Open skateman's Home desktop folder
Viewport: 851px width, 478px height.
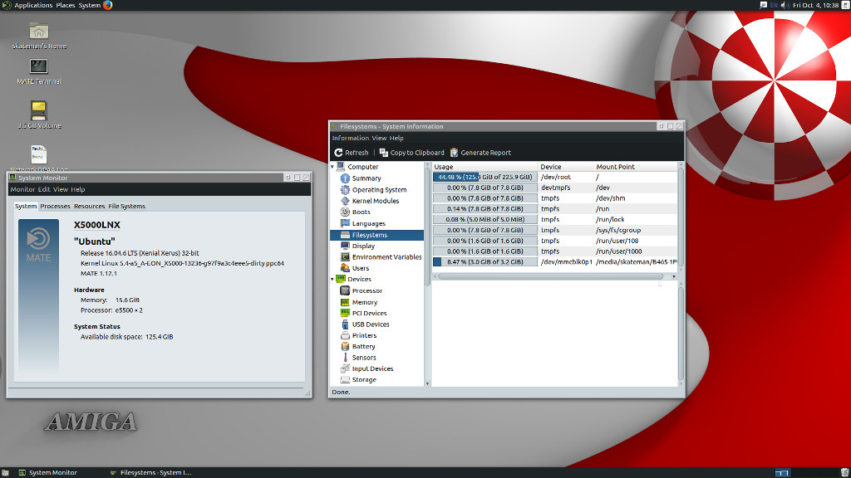coord(38,36)
